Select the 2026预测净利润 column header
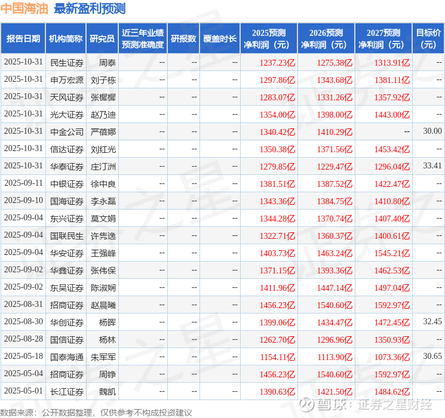 pyautogui.click(x=326, y=39)
